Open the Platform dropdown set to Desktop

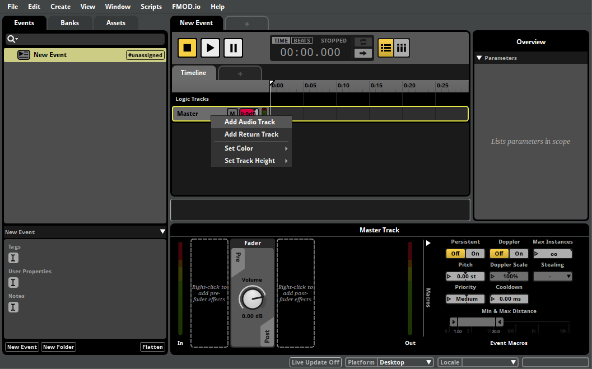(x=405, y=362)
